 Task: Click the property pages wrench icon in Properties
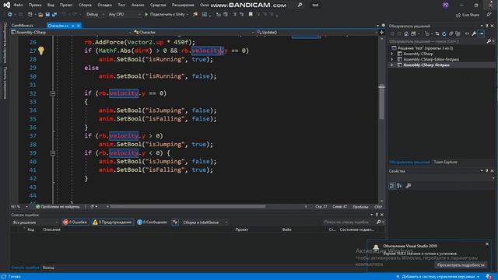pyautogui.click(x=408, y=186)
